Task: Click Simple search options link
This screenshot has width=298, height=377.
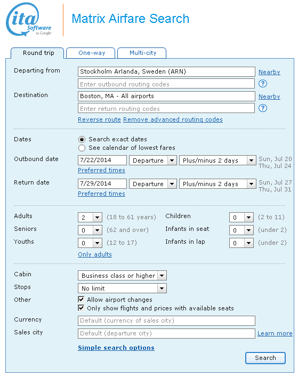Action: [116, 348]
